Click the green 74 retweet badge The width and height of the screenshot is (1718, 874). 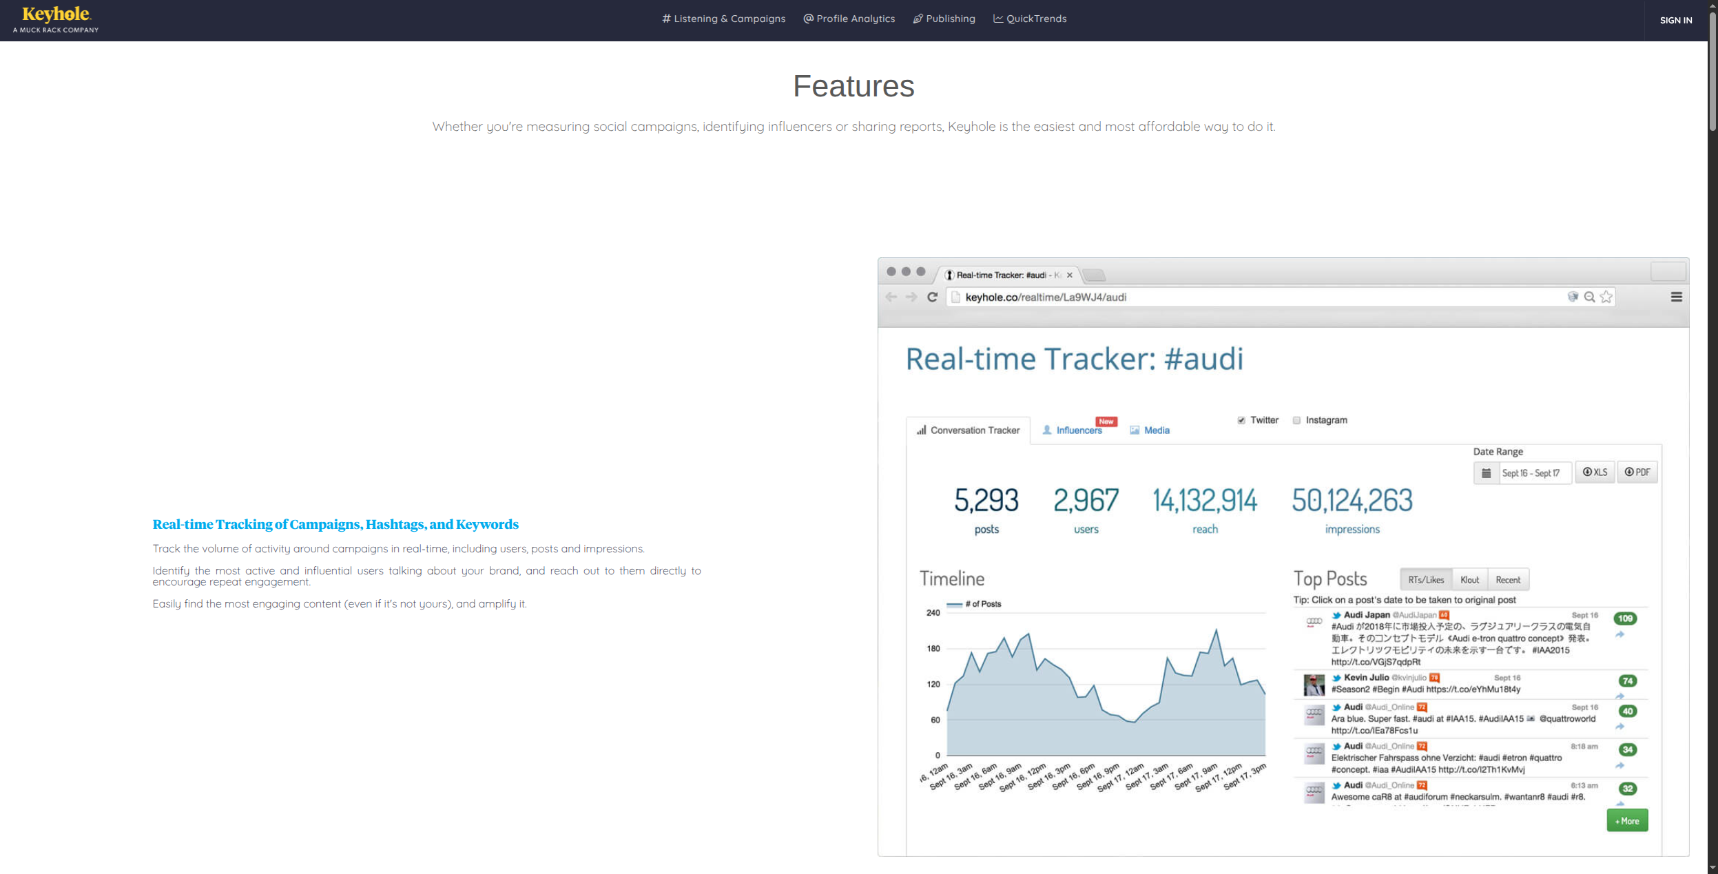point(1627,681)
